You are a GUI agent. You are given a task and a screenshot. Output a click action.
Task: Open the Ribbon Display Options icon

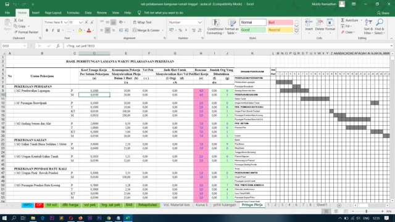354,4
